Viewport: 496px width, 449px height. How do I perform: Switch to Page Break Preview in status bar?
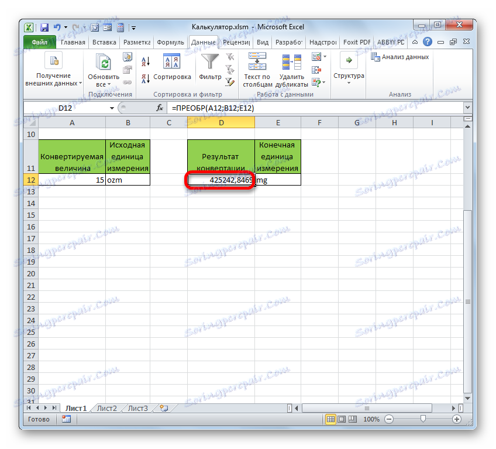pyautogui.click(x=352, y=419)
